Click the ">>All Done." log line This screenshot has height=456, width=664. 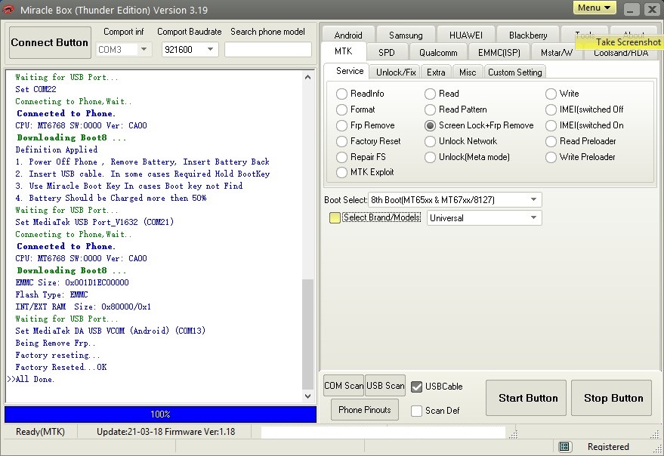coord(31,379)
